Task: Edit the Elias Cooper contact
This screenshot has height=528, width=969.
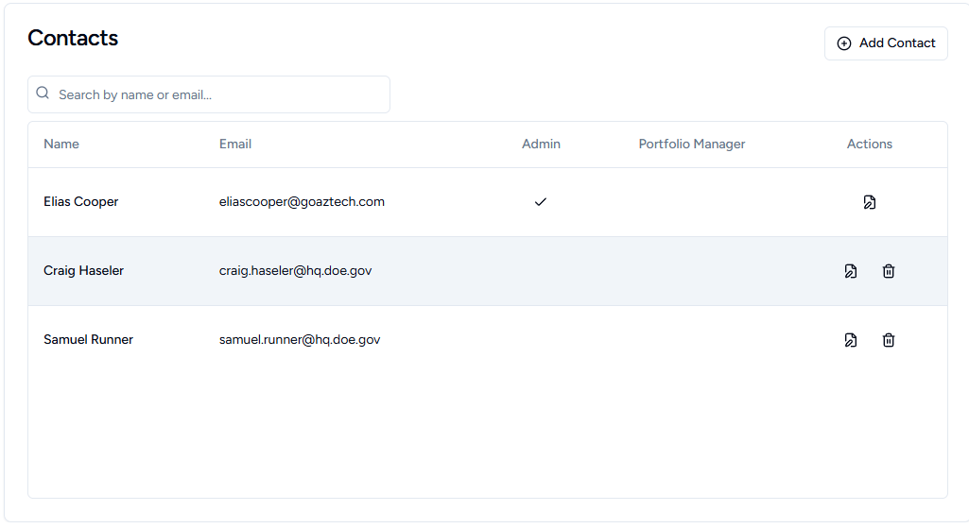Action: point(869,202)
